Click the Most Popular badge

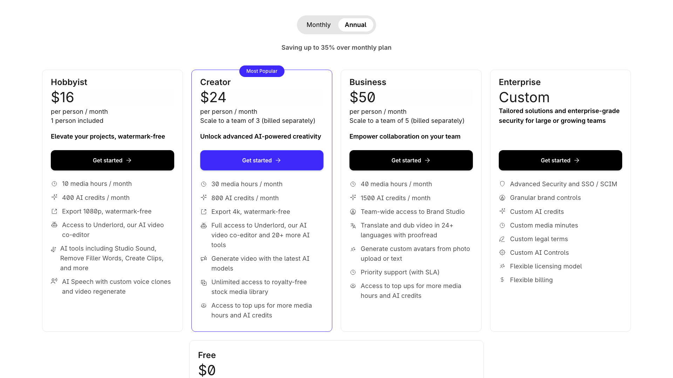261,71
